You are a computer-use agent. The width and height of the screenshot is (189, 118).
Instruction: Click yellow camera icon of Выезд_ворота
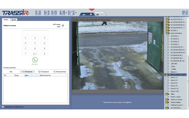click(167, 75)
